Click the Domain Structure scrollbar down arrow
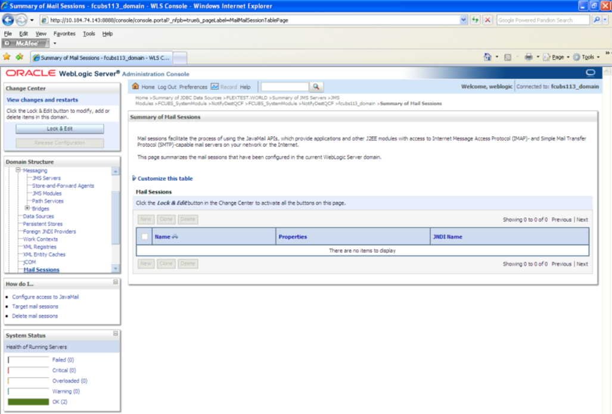Image resolution: width=612 pixels, height=414 pixels. coord(116,268)
